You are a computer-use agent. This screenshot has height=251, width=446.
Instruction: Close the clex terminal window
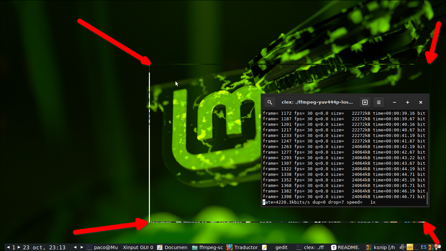tap(421, 102)
